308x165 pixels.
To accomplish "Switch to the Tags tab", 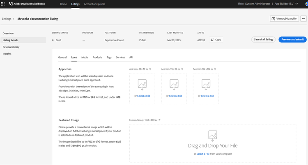I will 109,57.
